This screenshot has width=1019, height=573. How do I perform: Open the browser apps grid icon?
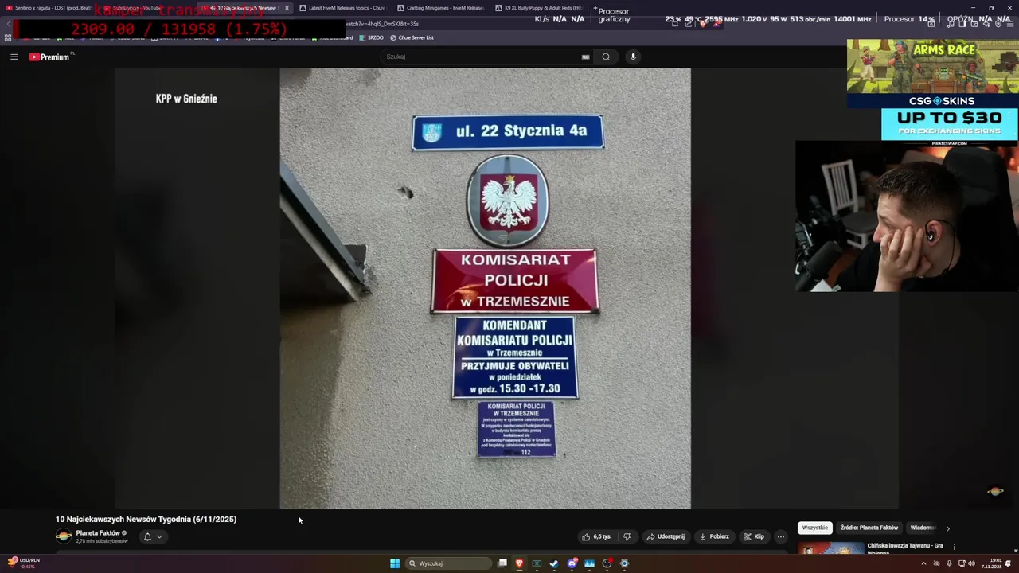click(x=8, y=37)
